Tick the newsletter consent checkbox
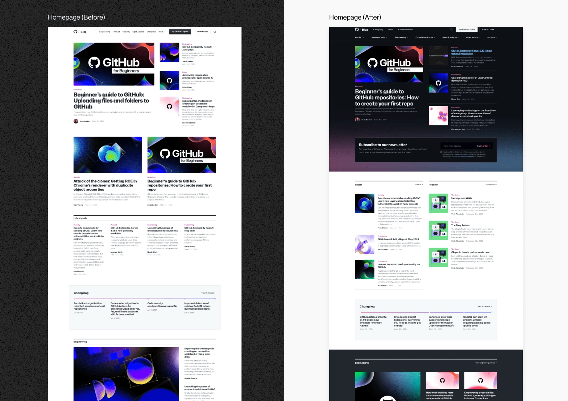 [441, 152]
